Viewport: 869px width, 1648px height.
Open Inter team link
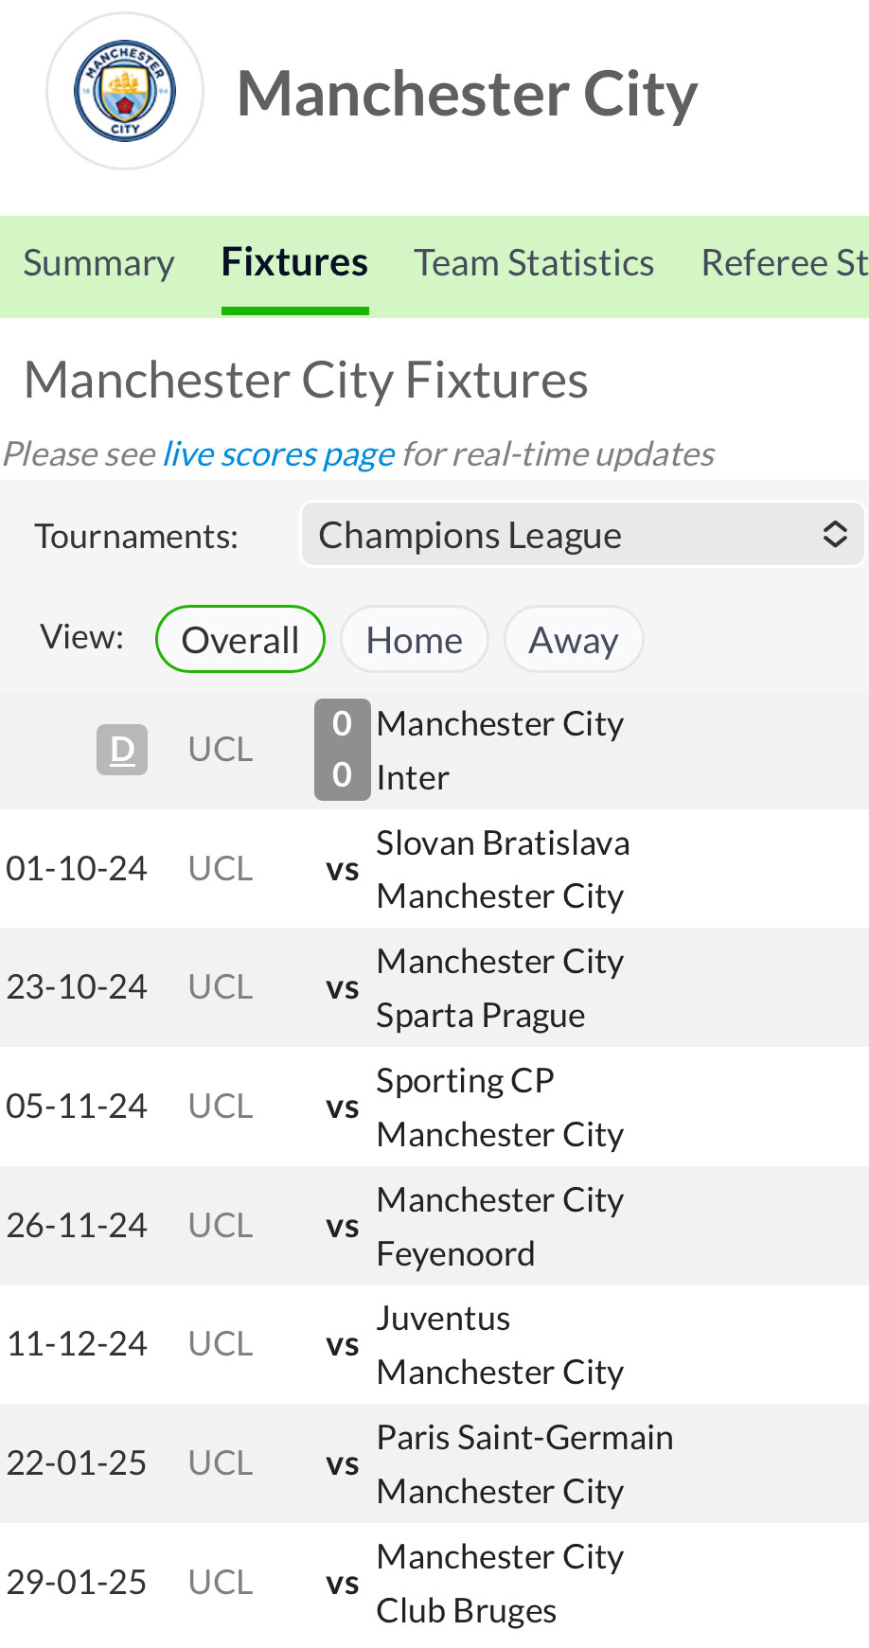[x=413, y=777]
